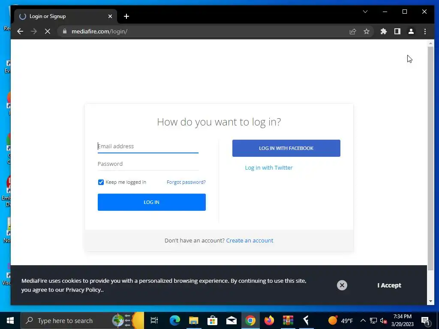Image resolution: width=439 pixels, height=329 pixels.
Task: Open the Forgot password link
Action: [186, 182]
